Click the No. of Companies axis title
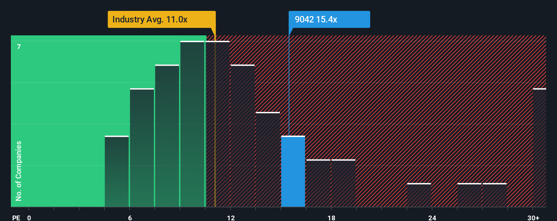The height and width of the screenshot is (221, 557). (x=19, y=171)
